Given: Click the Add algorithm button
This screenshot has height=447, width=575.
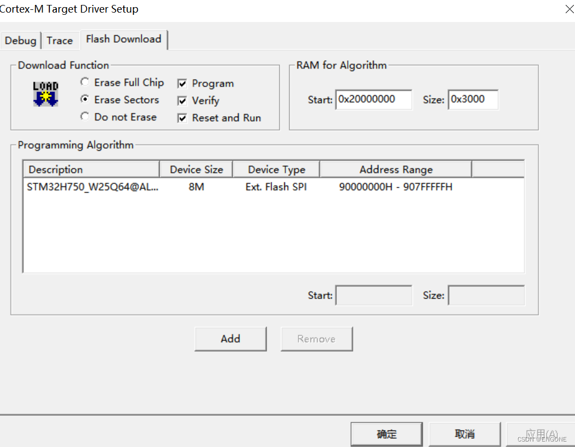Looking at the screenshot, I should click(x=231, y=339).
